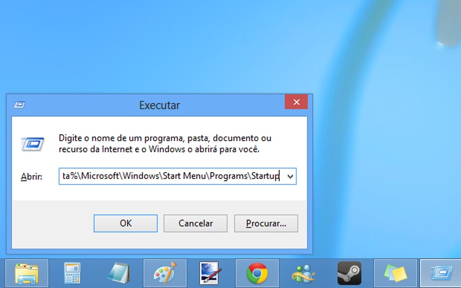Launch Google Chrome from the taskbar
Image resolution: width=461 pixels, height=288 pixels.
257,274
